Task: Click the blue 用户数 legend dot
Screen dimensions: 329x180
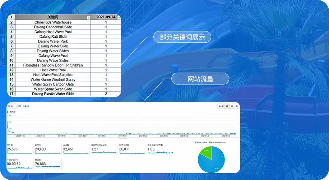Action: pyautogui.click(x=8, y=112)
